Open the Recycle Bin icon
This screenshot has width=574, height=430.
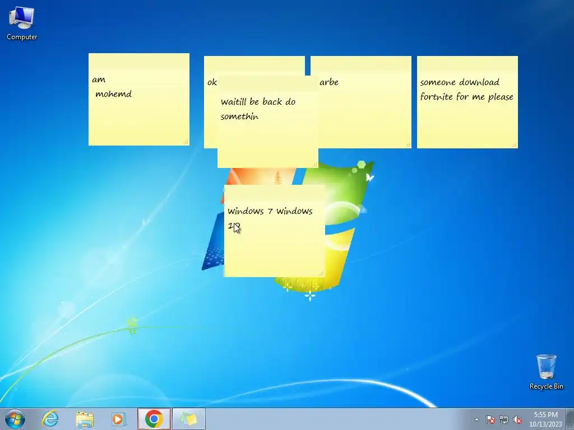(x=546, y=372)
